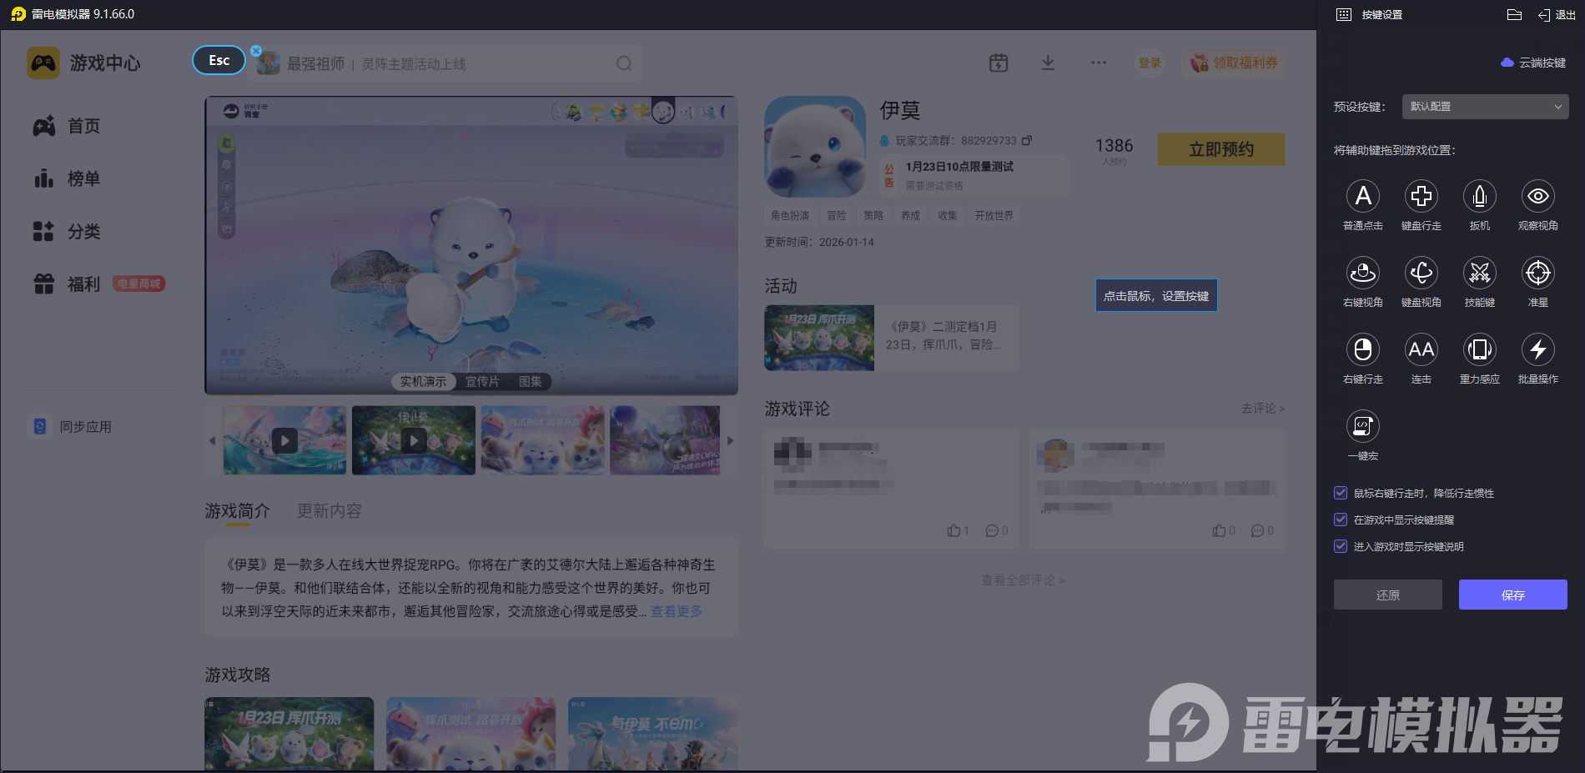This screenshot has width=1585, height=773.
Task: Open 分类 categories in sidebar
Action: pyautogui.click(x=67, y=231)
